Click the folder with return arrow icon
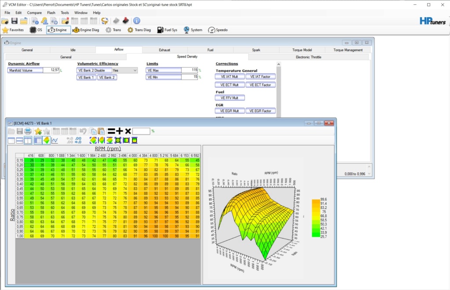Viewport: 450px width, 290px height. click(24, 21)
